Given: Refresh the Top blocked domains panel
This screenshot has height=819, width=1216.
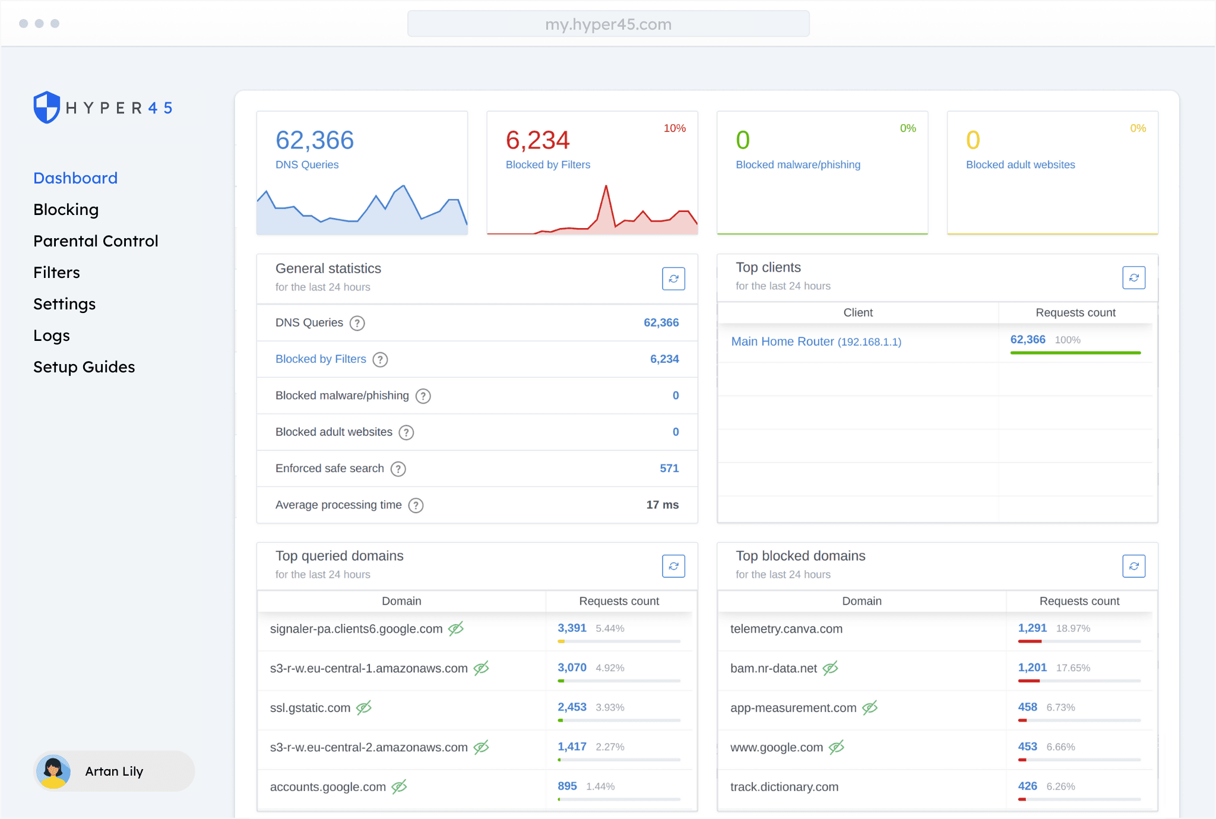Looking at the screenshot, I should click(1133, 566).
